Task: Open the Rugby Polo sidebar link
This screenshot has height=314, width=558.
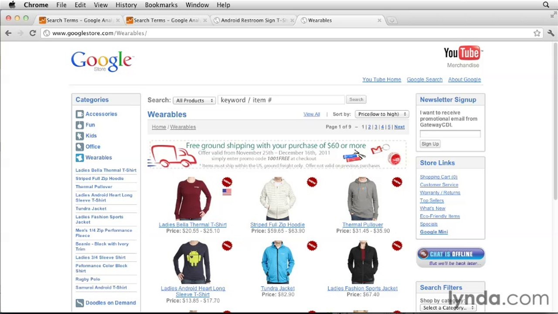Action: 88,279
